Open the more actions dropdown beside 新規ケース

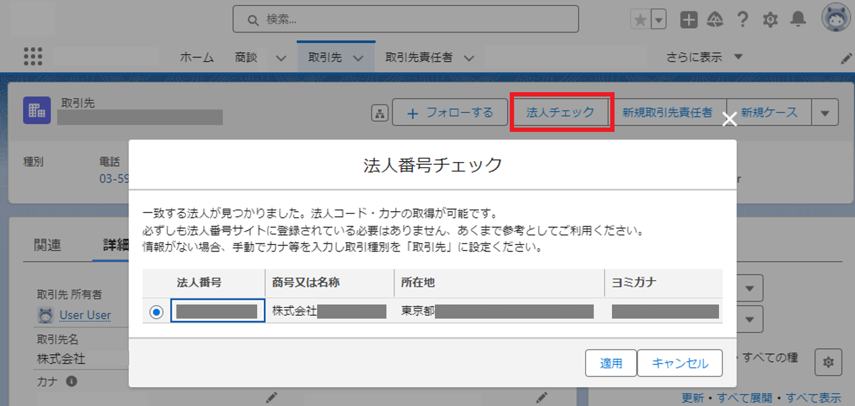coord(825,113)
